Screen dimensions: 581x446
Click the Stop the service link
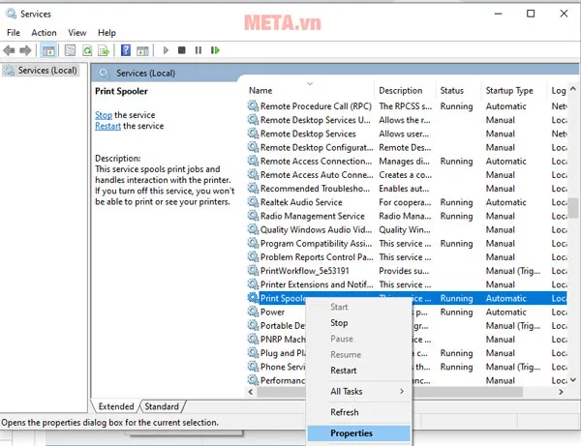click(103, 115)
